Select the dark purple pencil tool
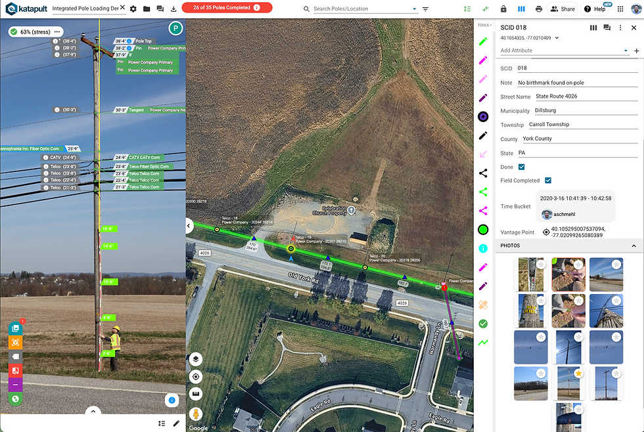 [483, 98]
